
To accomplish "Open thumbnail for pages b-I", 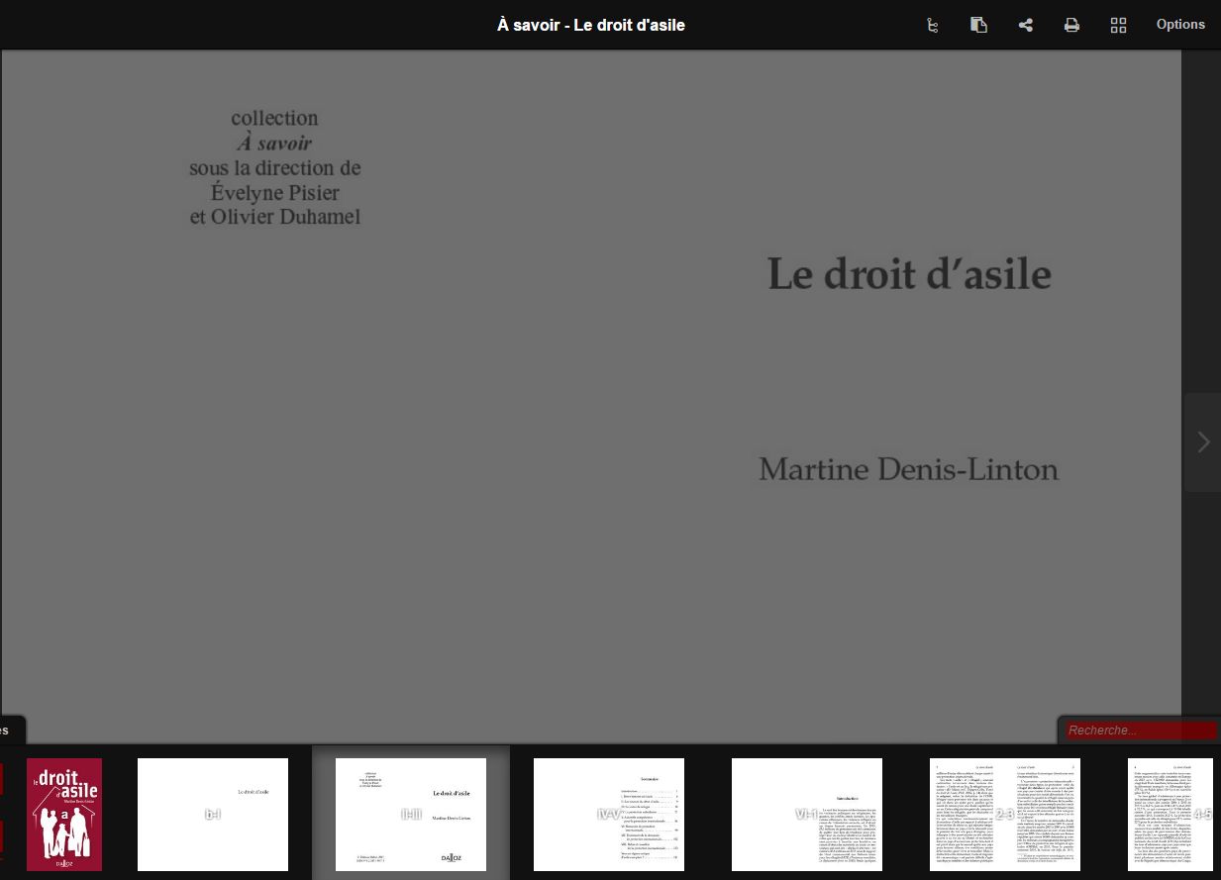I will click(213, 815).
